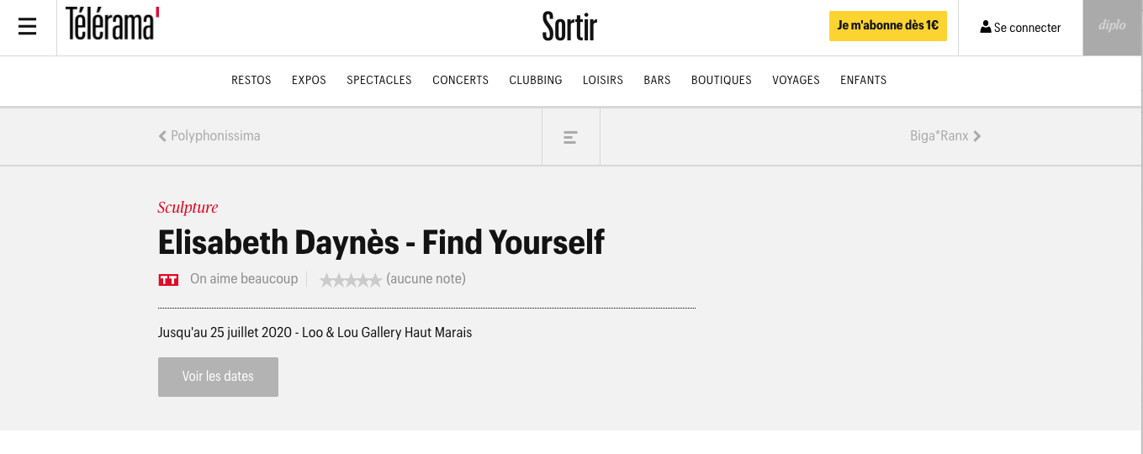The height and width of the screenshot is (454, 1143).
Task: Click the red TT rating badge
Action: [168, 279]
